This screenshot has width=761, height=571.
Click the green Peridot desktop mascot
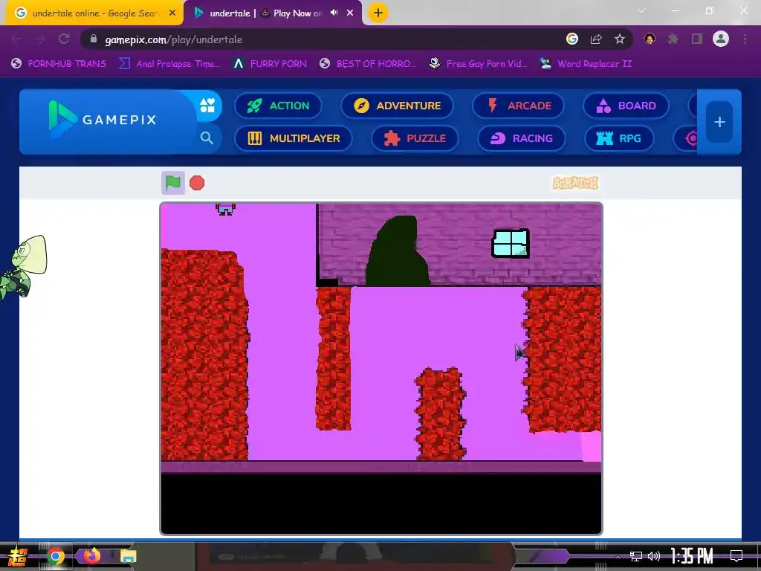pos(24,268)
